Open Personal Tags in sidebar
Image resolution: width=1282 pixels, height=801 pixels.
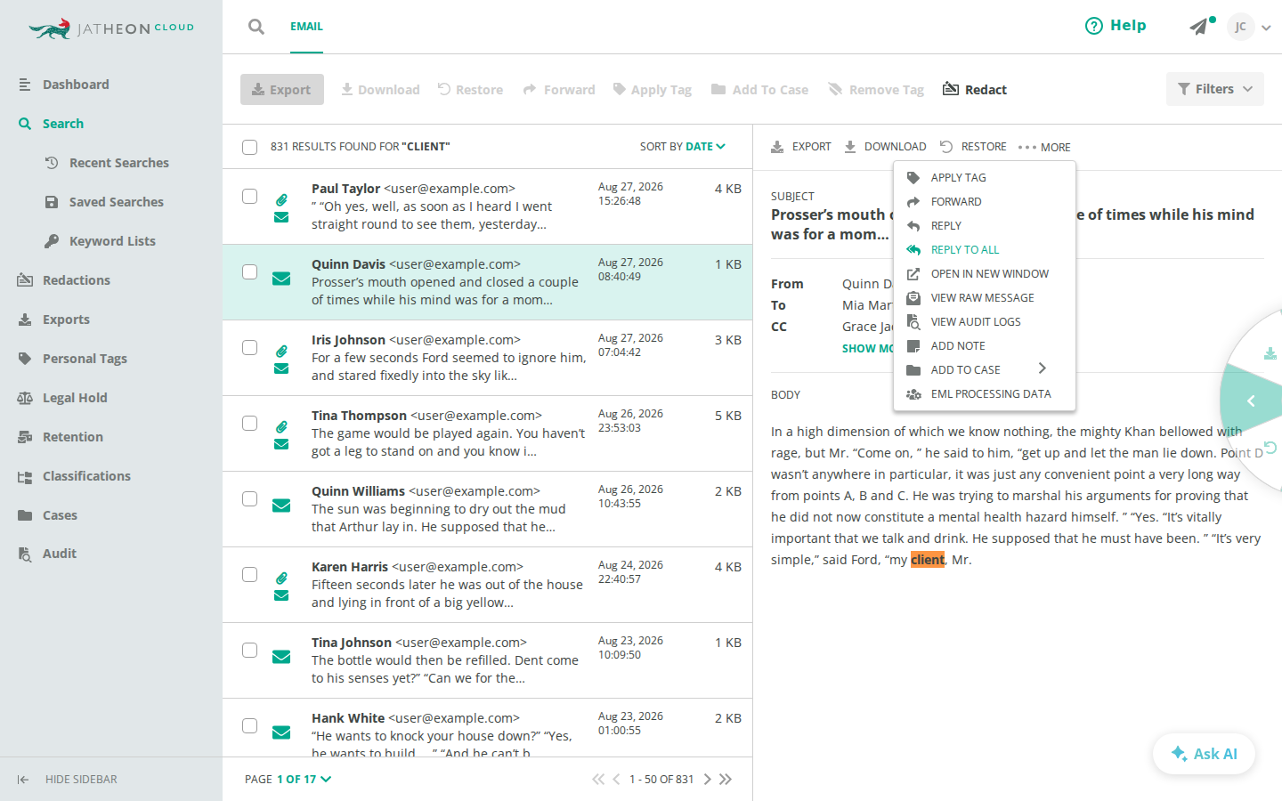(x=85, y=359)
